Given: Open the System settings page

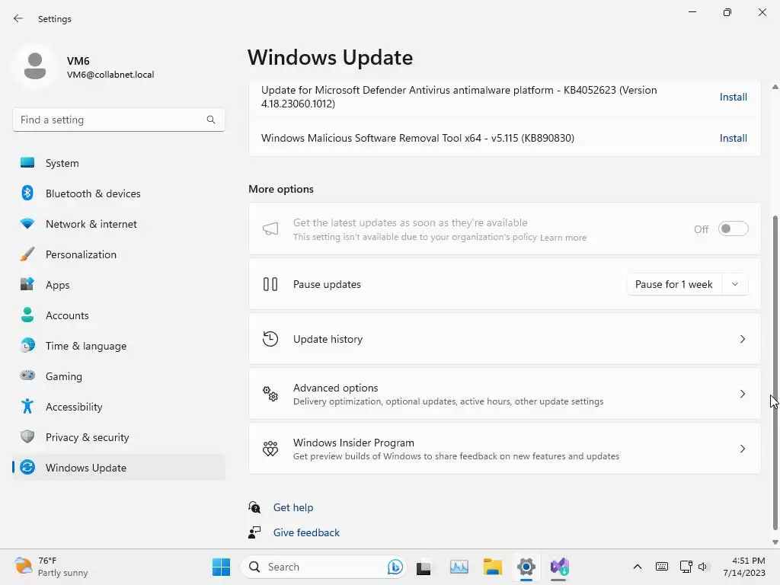Looking at the screenshot, I should click(119, 163).
